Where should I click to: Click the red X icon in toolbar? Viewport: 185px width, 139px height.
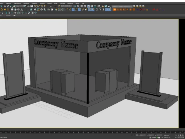(x=141, y=10)
